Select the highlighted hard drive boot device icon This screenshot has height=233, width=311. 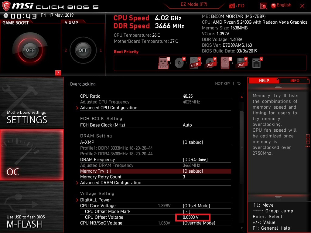[x=226, y=63]
